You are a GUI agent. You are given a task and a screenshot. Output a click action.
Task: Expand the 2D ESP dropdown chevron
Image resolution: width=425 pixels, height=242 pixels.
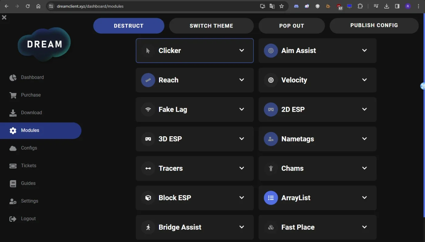364,109
